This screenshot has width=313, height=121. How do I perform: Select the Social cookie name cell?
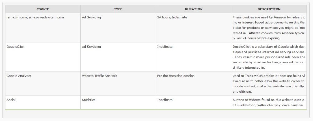[x=43, y=102]
